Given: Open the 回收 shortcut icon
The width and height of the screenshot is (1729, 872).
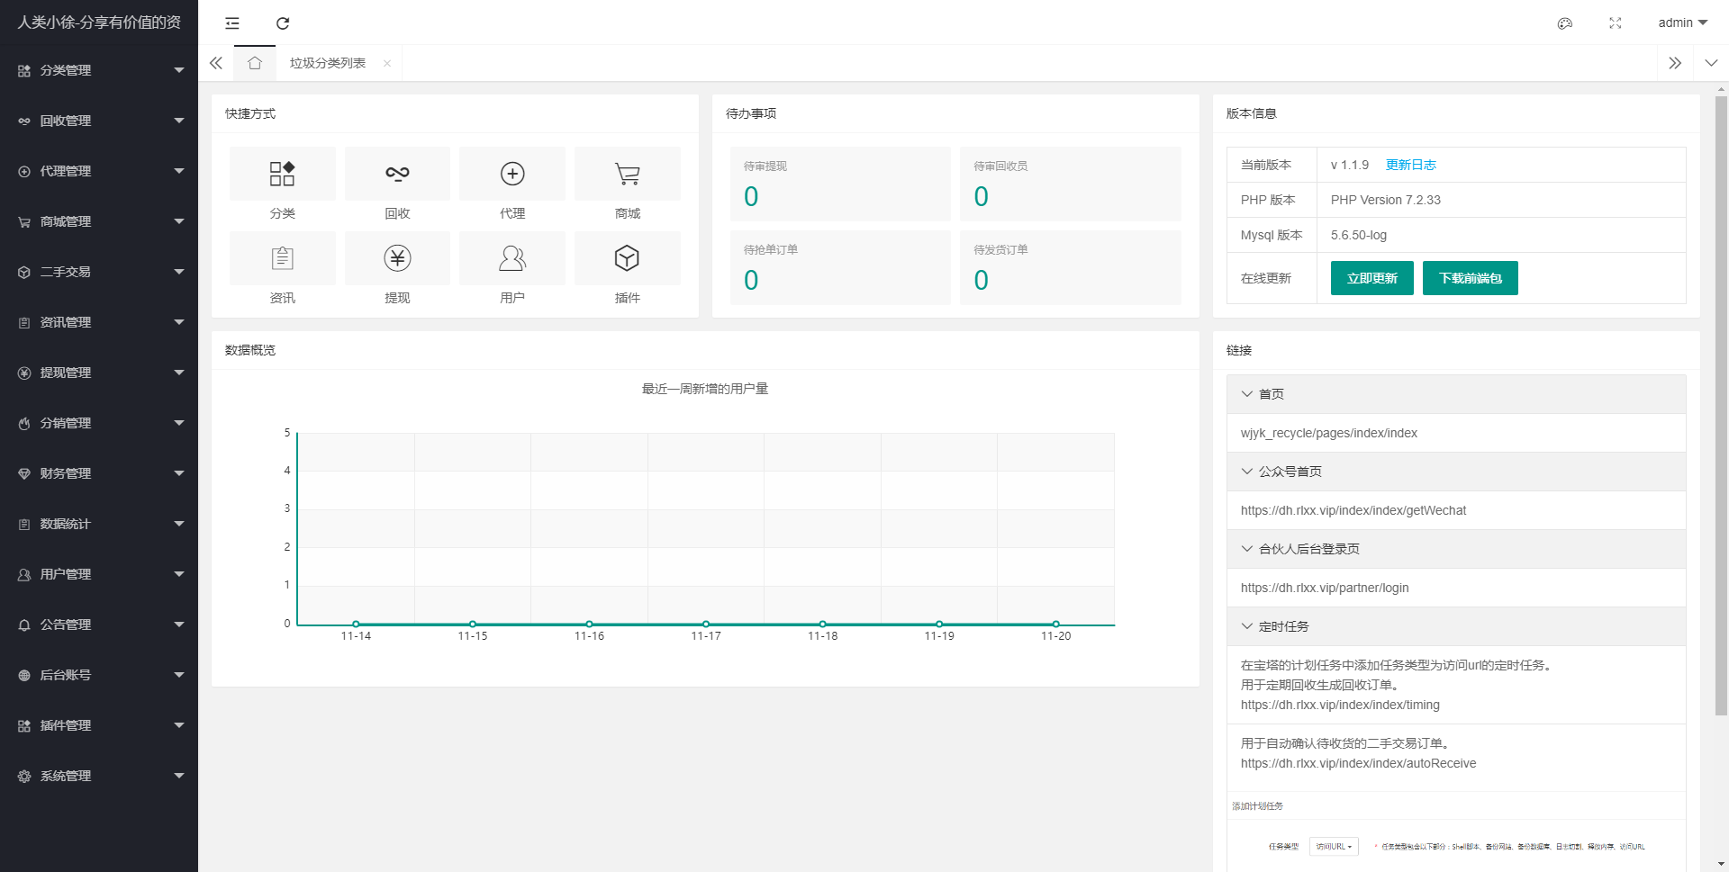Looking at the screenshot, I should 397,174.
